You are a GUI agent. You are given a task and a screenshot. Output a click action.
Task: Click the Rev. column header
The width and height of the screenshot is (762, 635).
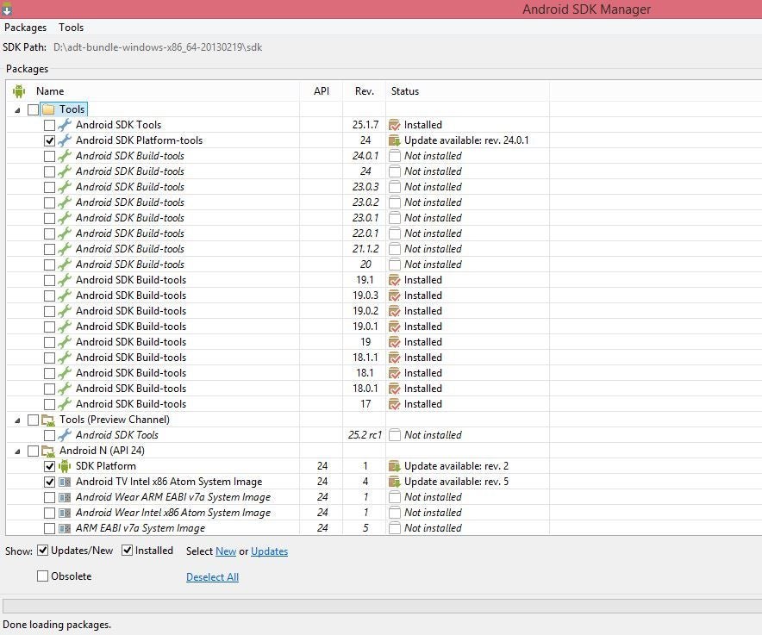pos(364,90)
